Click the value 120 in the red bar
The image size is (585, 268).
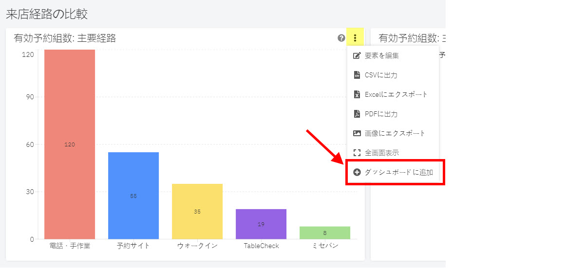[x=70, y=144]
